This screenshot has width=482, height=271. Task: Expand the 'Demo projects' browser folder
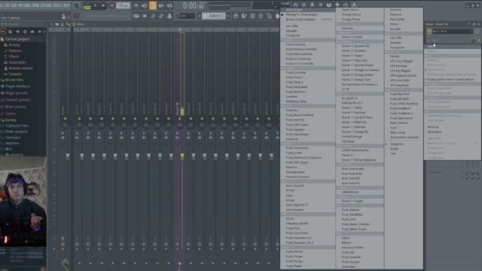(x=17, y=132)
